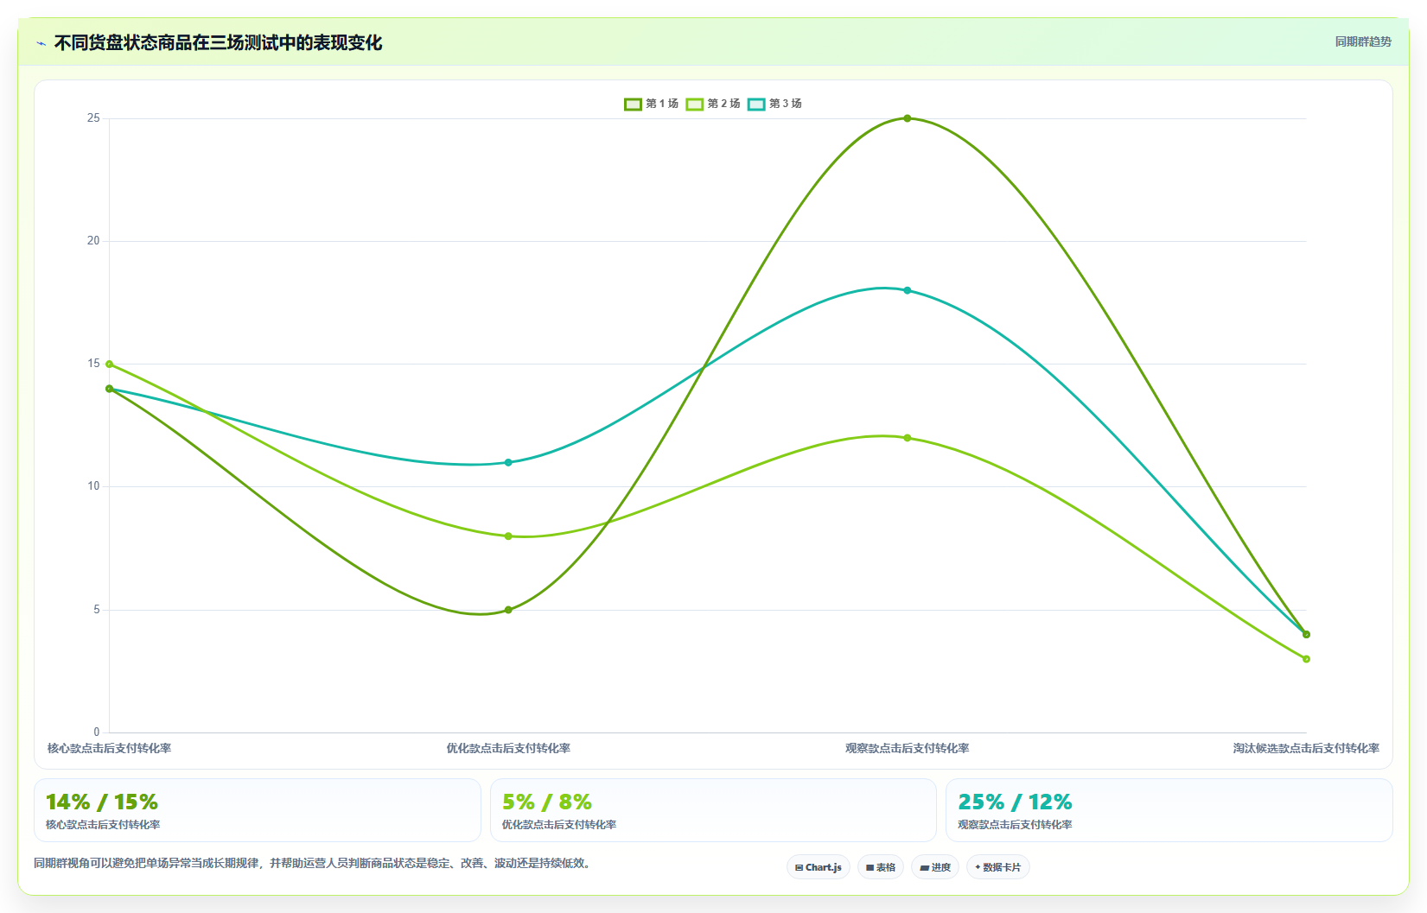This screenshot has width=1427, height=913.
Task: Select the 表格 chip
Action: 881,867
